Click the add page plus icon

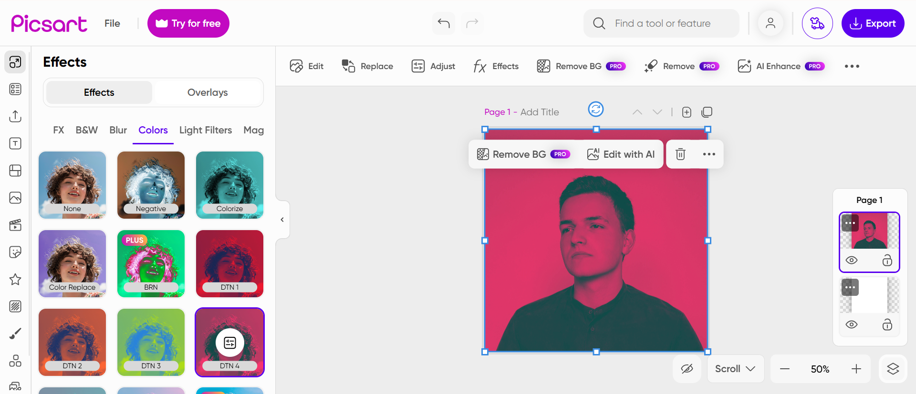pos(687,112)
